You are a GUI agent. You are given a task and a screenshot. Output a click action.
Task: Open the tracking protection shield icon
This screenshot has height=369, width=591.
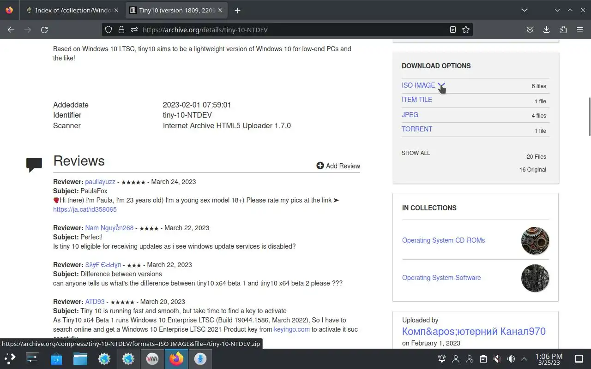tap(109, 30)
